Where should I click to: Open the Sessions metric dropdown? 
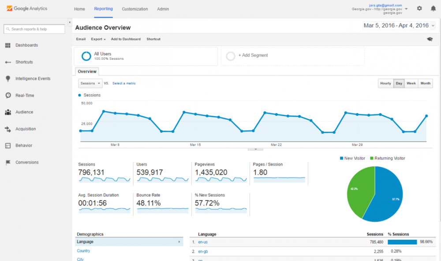point(90,83)
